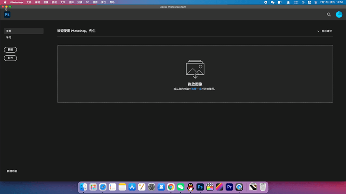
Task: Open the 帮助 menu
Action: [112, 2]
